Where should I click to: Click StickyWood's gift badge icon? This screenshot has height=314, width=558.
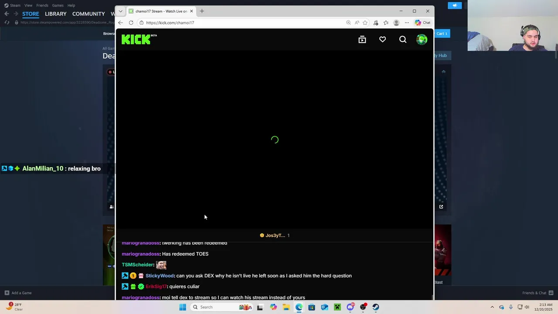click(x=141, y=276)
